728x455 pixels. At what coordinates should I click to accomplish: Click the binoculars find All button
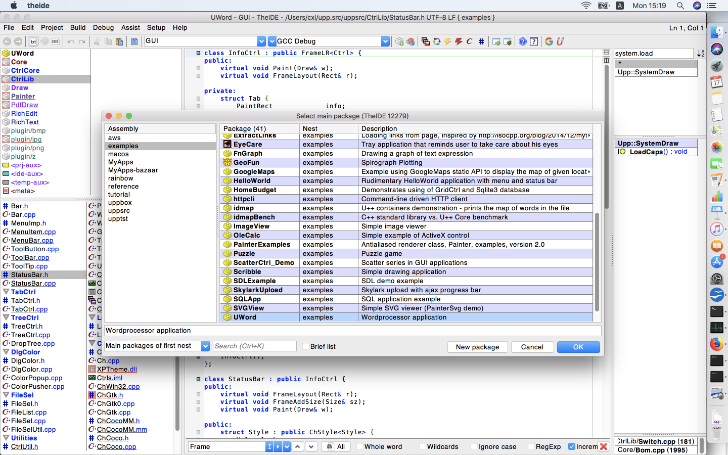[336, 446]
